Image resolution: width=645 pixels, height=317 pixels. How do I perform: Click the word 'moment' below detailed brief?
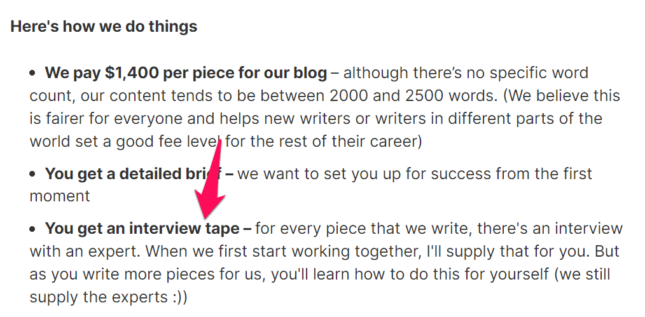[60, 196]
